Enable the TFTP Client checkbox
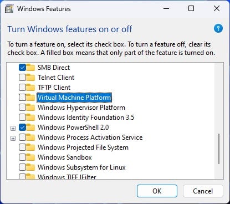 click(x=22, y=88)
